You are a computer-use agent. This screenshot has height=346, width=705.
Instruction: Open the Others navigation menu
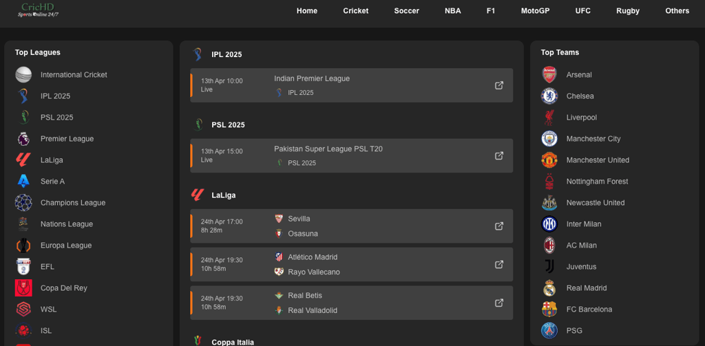pyautogui.click(x=677, y=11)
